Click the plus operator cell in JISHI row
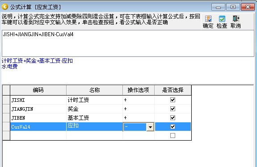Screen dimensions: 257x167 139,100
